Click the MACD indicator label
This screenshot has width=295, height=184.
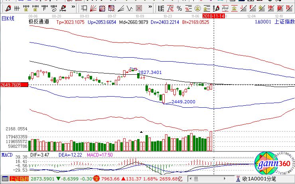pyautogui.click(x=7, y=154)
